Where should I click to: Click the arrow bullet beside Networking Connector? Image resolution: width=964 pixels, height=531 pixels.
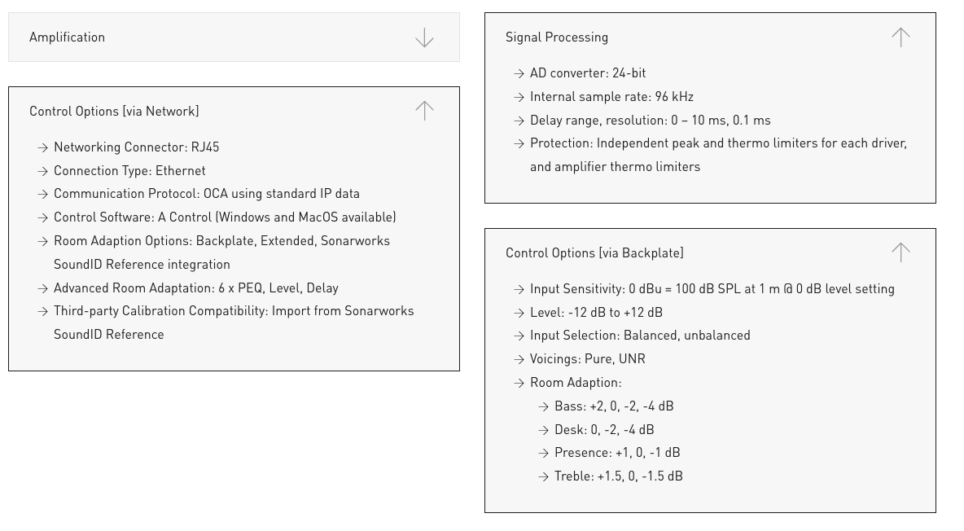click(x=43, y=148)
